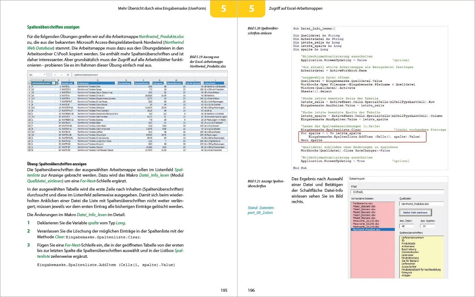The height and width of the screenshot is (297, 475).
Task: Select cell Northwind Traders Hot Pepper Sauce
Action: click(x=98, y=150)
